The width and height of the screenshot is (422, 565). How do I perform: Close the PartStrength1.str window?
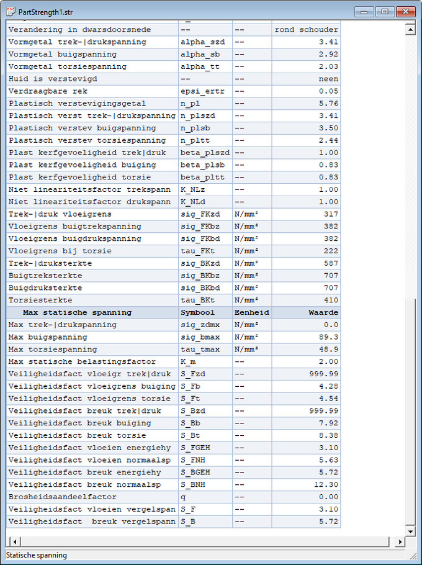(405, 12)
